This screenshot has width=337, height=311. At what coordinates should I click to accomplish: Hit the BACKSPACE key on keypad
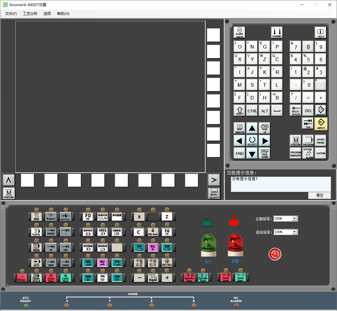point(296,110)
